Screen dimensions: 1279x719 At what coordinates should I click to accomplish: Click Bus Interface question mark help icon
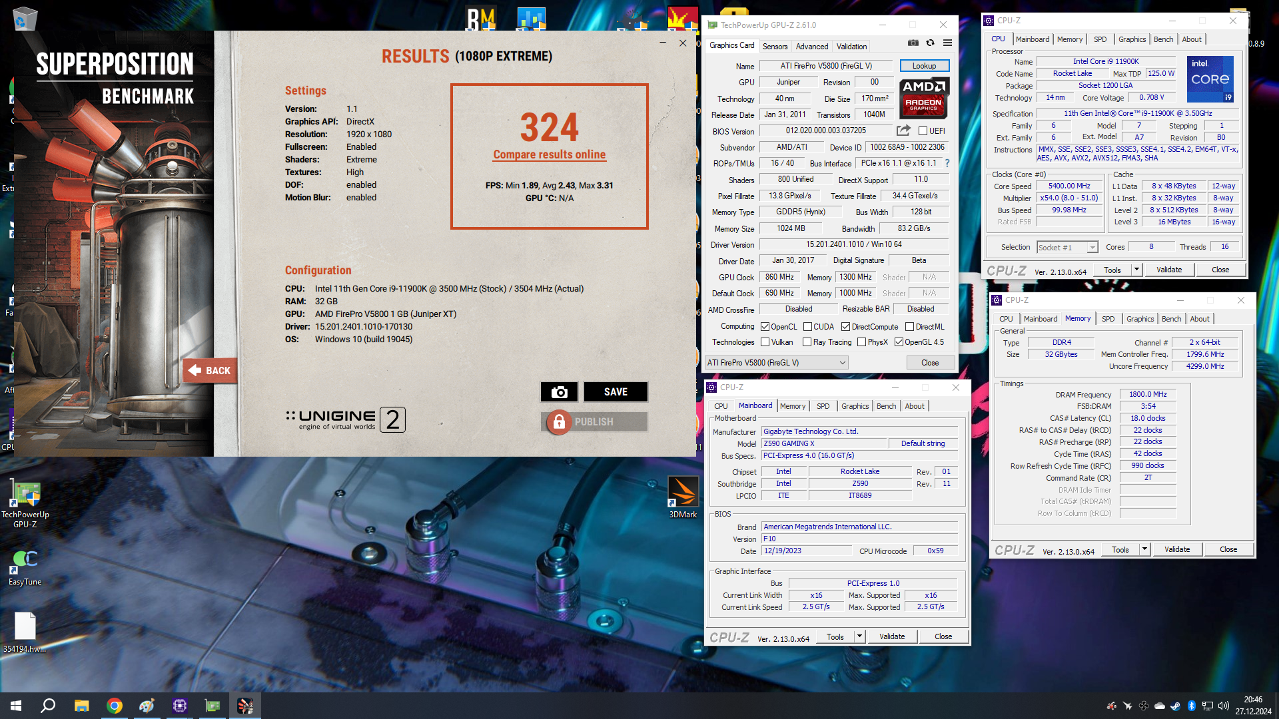(x=947, y=163)
